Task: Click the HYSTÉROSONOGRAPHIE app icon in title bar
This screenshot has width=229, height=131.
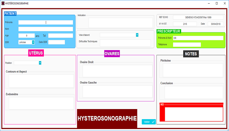Action: 3,3
